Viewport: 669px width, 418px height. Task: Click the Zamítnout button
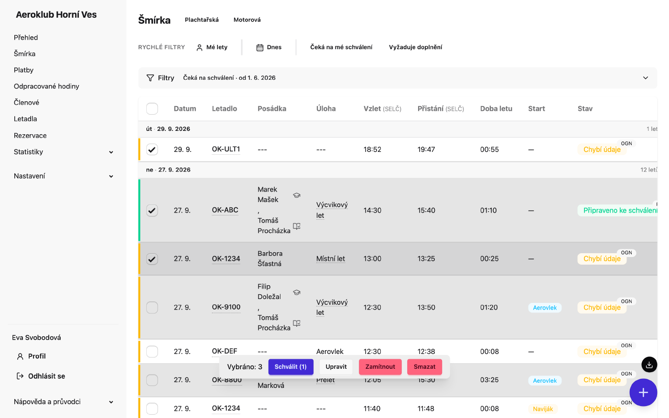coord(380,367)
